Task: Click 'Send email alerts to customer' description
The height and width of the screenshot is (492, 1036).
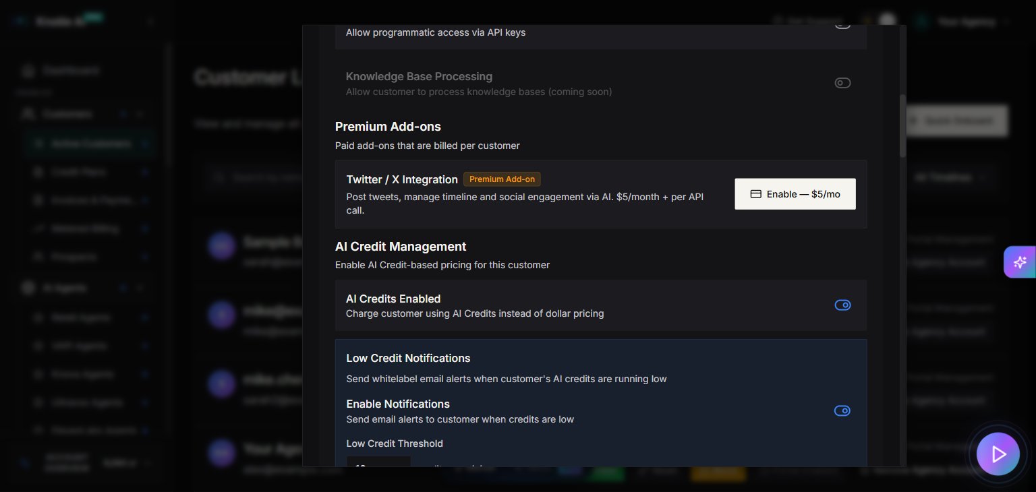Action: 460,419
